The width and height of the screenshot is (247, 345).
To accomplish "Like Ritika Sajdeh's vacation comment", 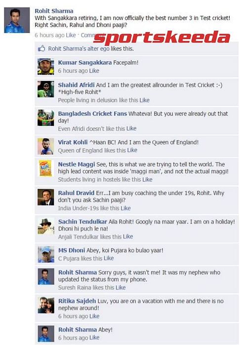I will pos(94,316).
